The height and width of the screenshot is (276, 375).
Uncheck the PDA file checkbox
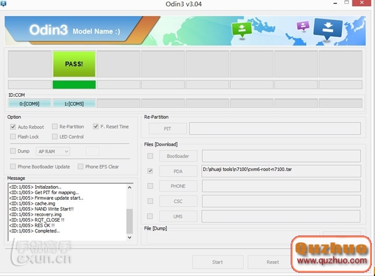click(x=150, y=171)
